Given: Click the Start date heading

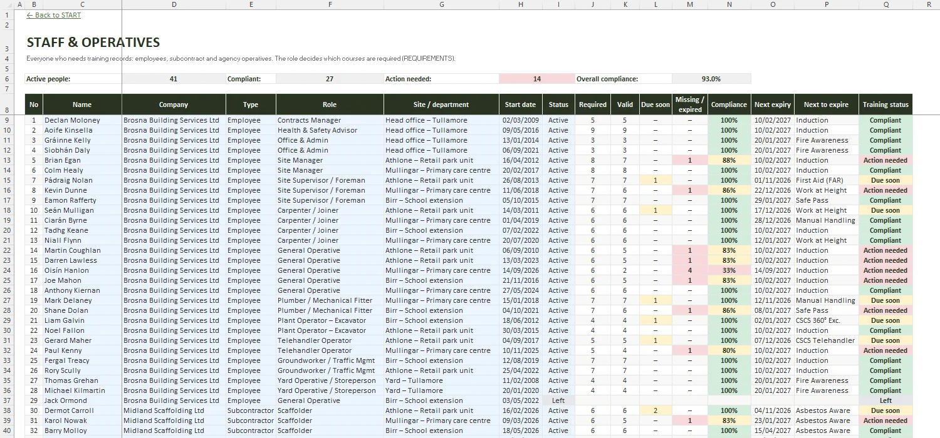Looking at the screenshot, I should pyautogui.click(x=521, y=104).
